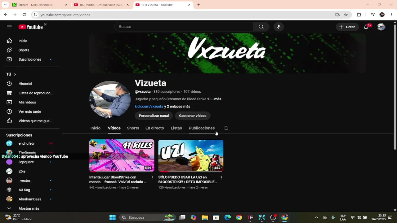
Task: Click the YouTube logo
Action: pos(31,27)
